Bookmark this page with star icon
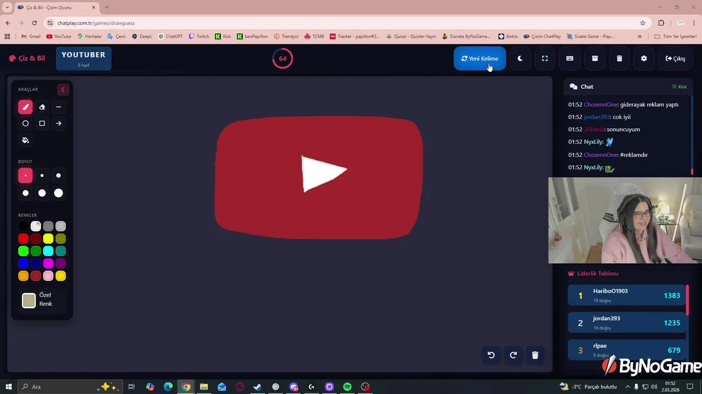The image size is (702, 394). tap(643, 23)
